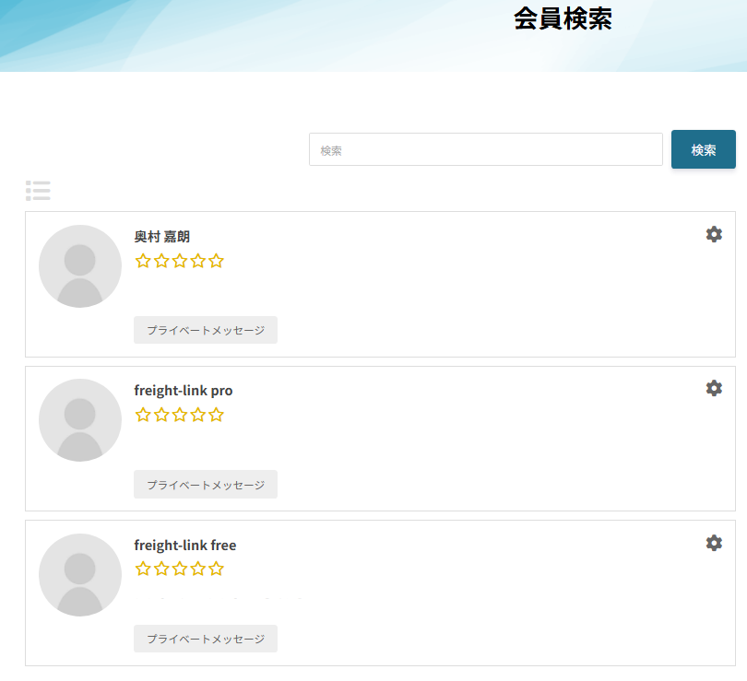This screenshot has height=681, width=747.
Task: Focus the 検索 text input field
Action: tap(485, 150)
